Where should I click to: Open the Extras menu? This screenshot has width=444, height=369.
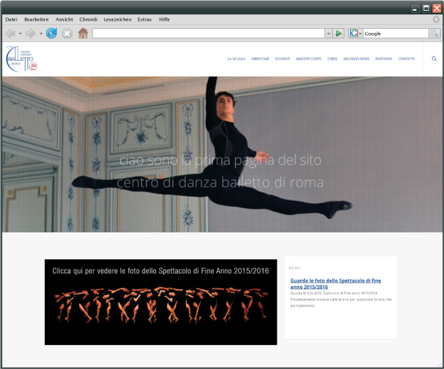(x=145, y=19)
